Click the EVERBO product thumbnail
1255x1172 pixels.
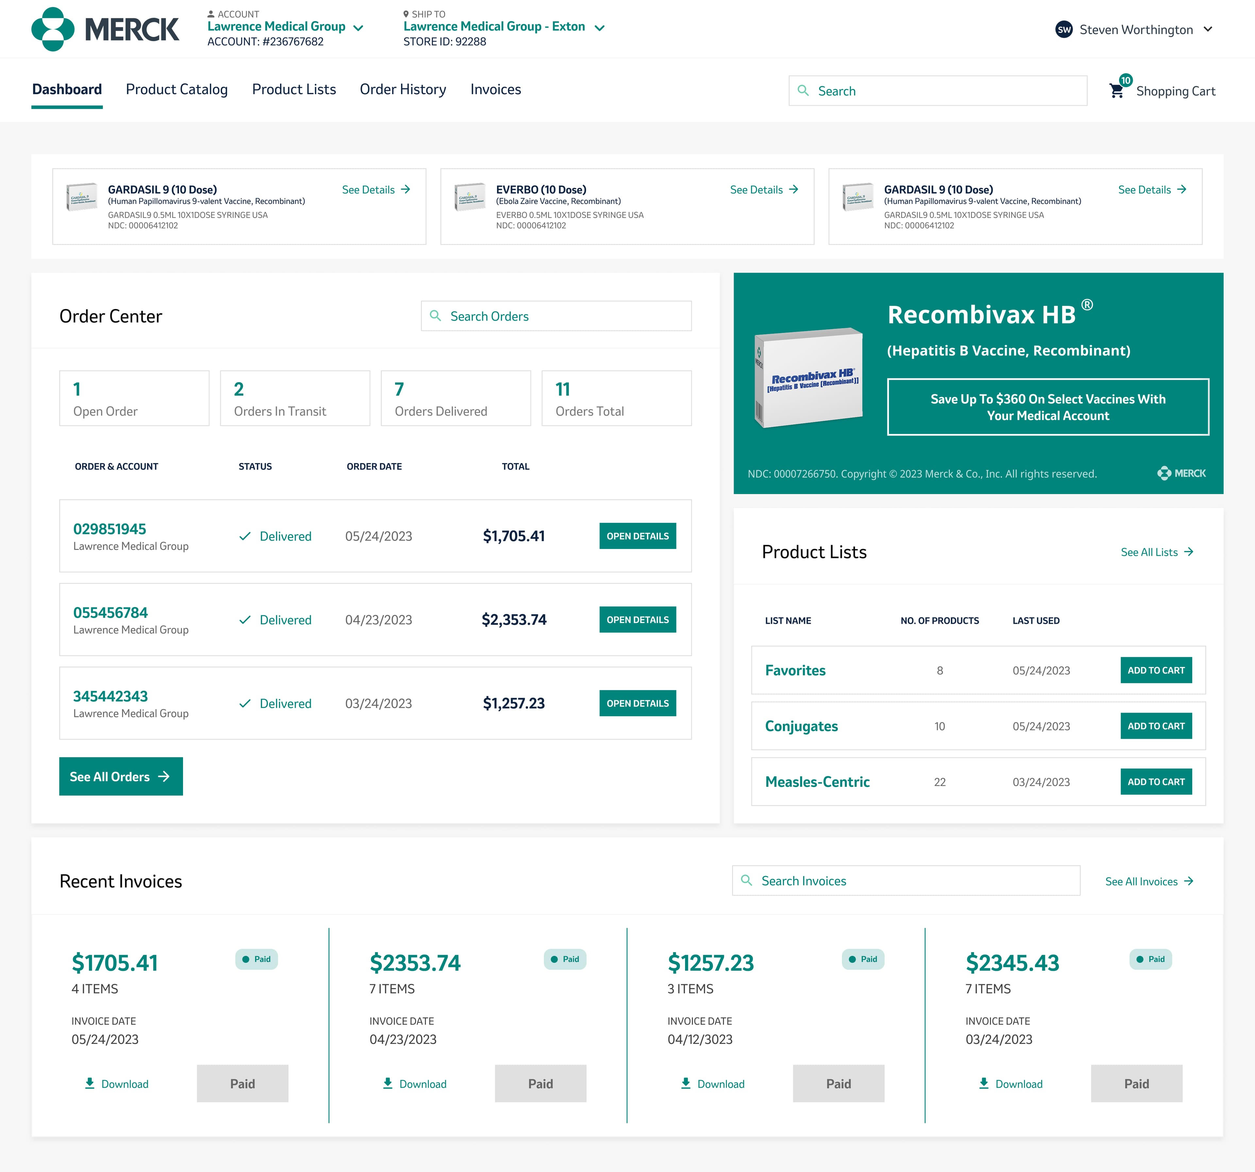pos(470,197)
